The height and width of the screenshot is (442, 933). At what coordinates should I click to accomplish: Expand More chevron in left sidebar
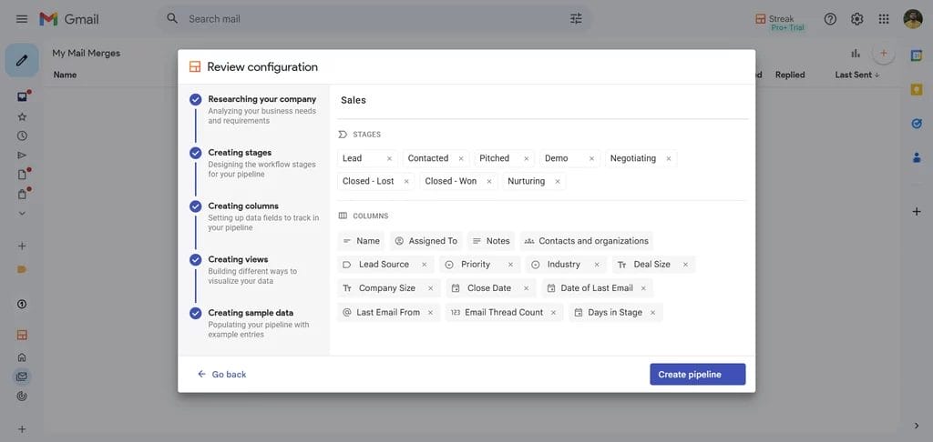pyautogui.click(x=22, y=214)
